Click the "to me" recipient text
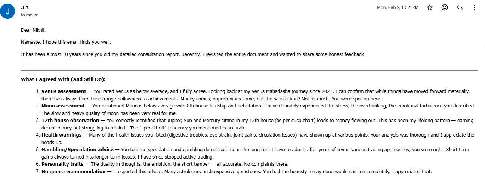This screenshot has height=178, width=485. [26, 15]
